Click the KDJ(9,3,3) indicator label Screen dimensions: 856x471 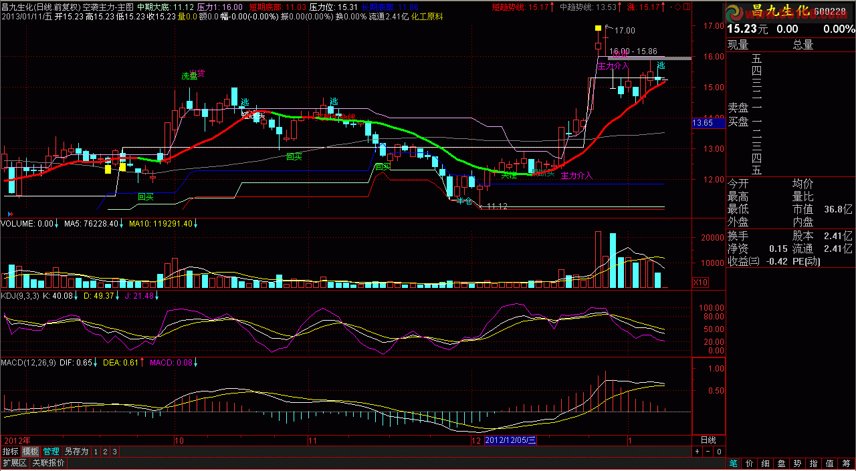tap(20, 295)
